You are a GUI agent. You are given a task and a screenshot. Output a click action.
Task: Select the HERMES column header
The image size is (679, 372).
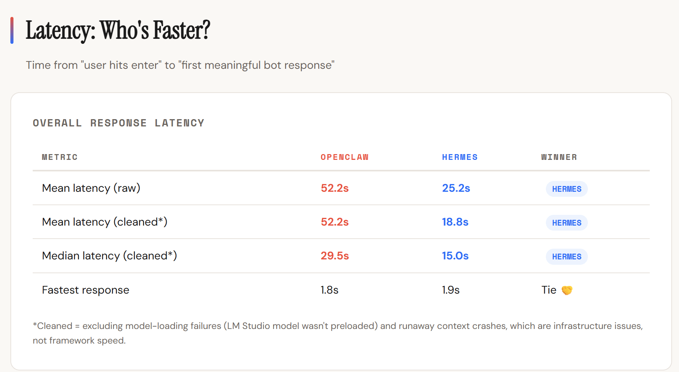(460, 157)
